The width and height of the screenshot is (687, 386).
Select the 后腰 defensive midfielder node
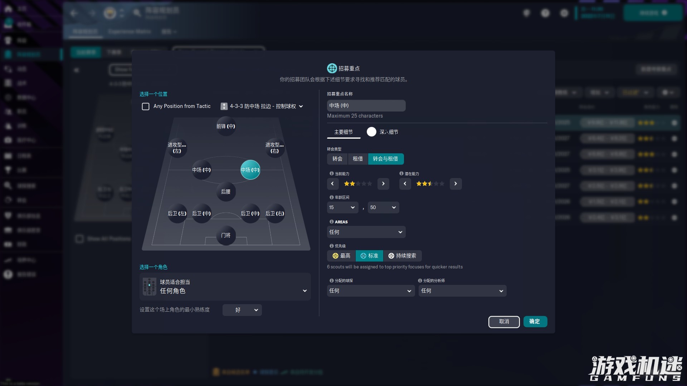pos(226,192)
